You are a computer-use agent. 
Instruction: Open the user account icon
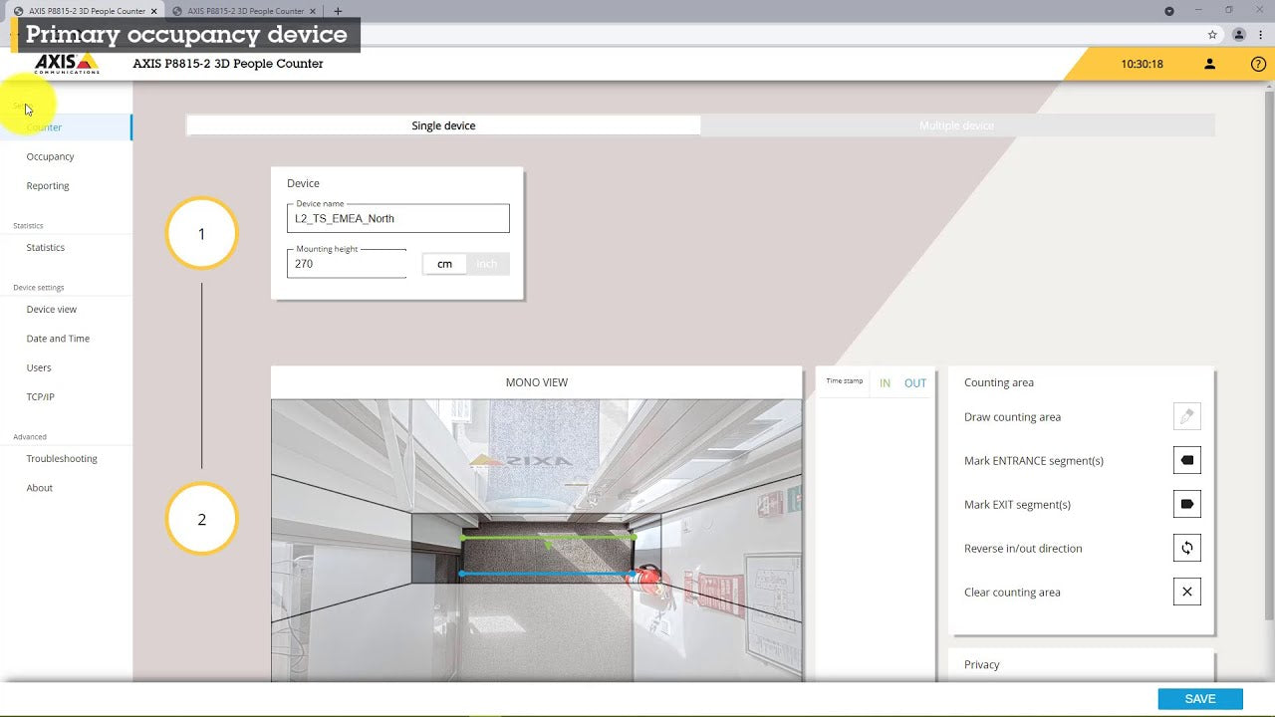pos(1209,64)
